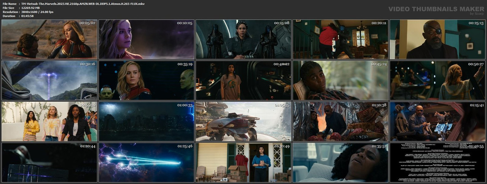
Task: Choose the frame stamped 01:35:52
Action: coord(341,162)
